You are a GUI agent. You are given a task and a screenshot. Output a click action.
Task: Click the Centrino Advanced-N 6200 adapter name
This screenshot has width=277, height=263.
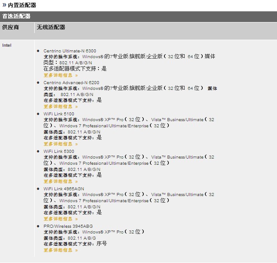click(x=71, y=83)
